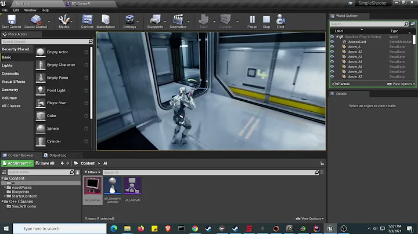Open the Cinematics toolbar icon
The image size is (418, 234).
click(x=178, y=21)
